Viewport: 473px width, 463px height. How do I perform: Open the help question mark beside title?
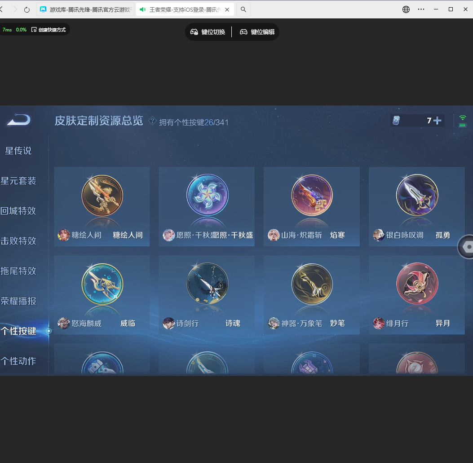coord(152,121)
